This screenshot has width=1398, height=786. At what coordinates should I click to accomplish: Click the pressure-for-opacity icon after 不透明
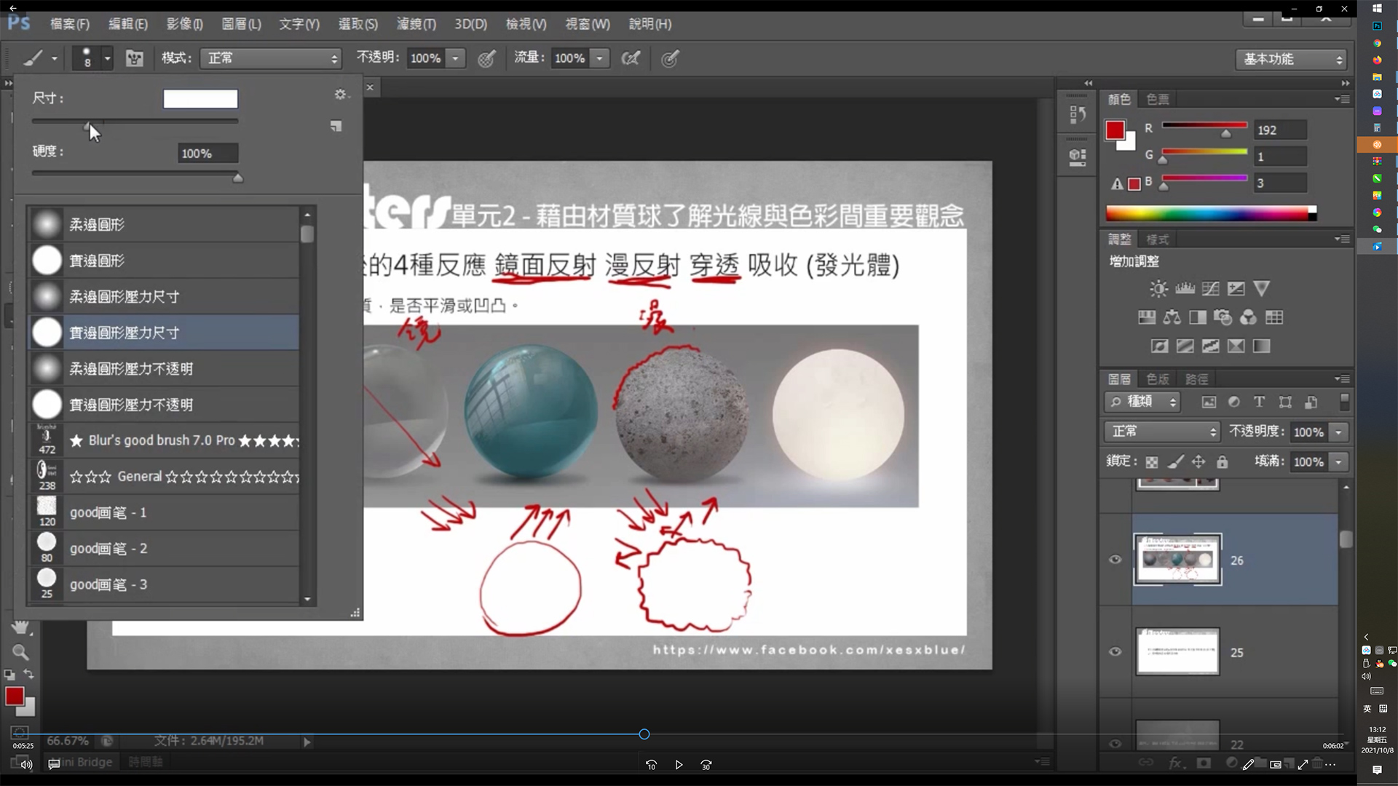(486, 58)
